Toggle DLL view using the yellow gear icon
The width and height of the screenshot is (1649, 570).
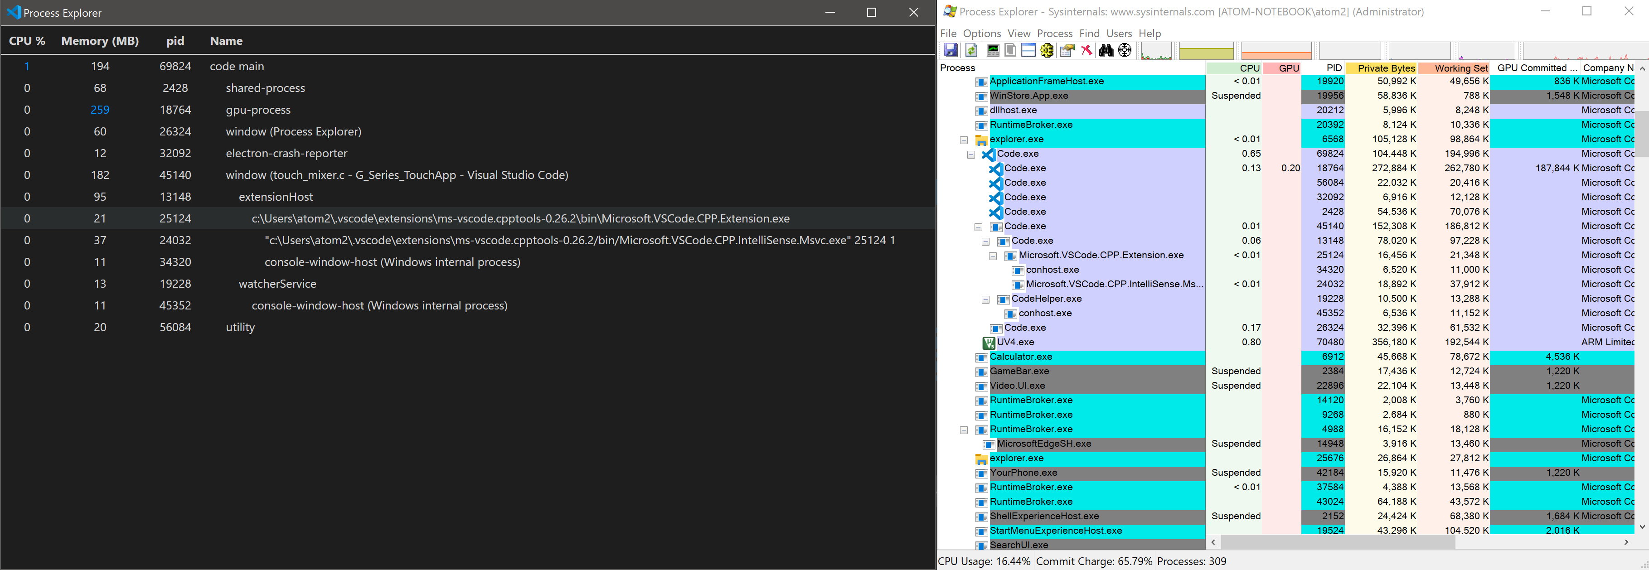click(1046, 50)
